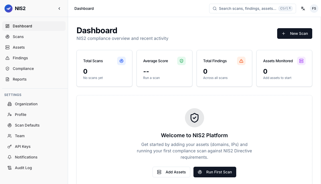Click the Profile user icon

pos(10,115)
